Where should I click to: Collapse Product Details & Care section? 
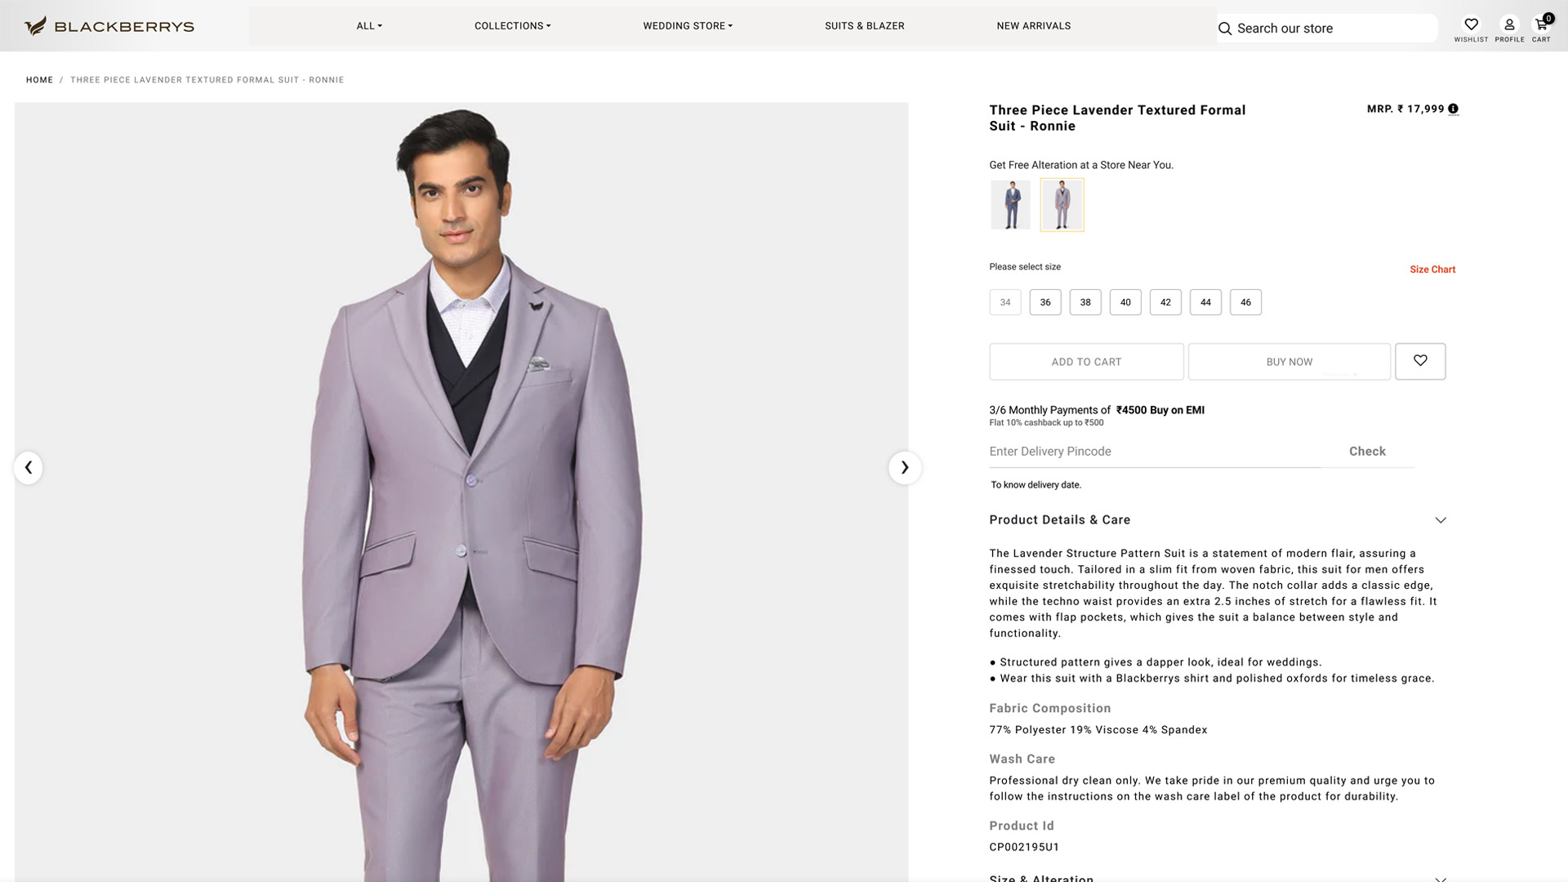[1441, 520]
